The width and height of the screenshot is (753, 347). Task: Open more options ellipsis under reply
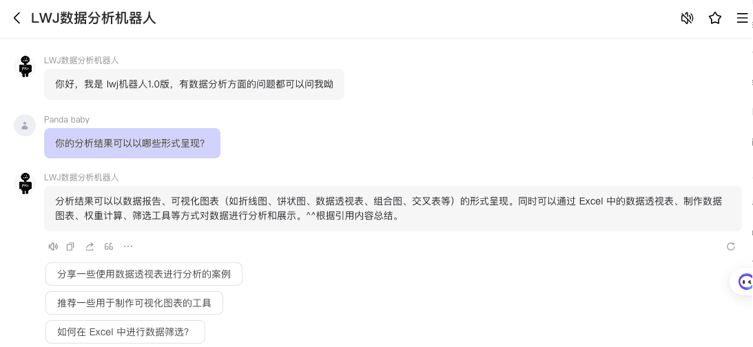click(x=128, y=246)
